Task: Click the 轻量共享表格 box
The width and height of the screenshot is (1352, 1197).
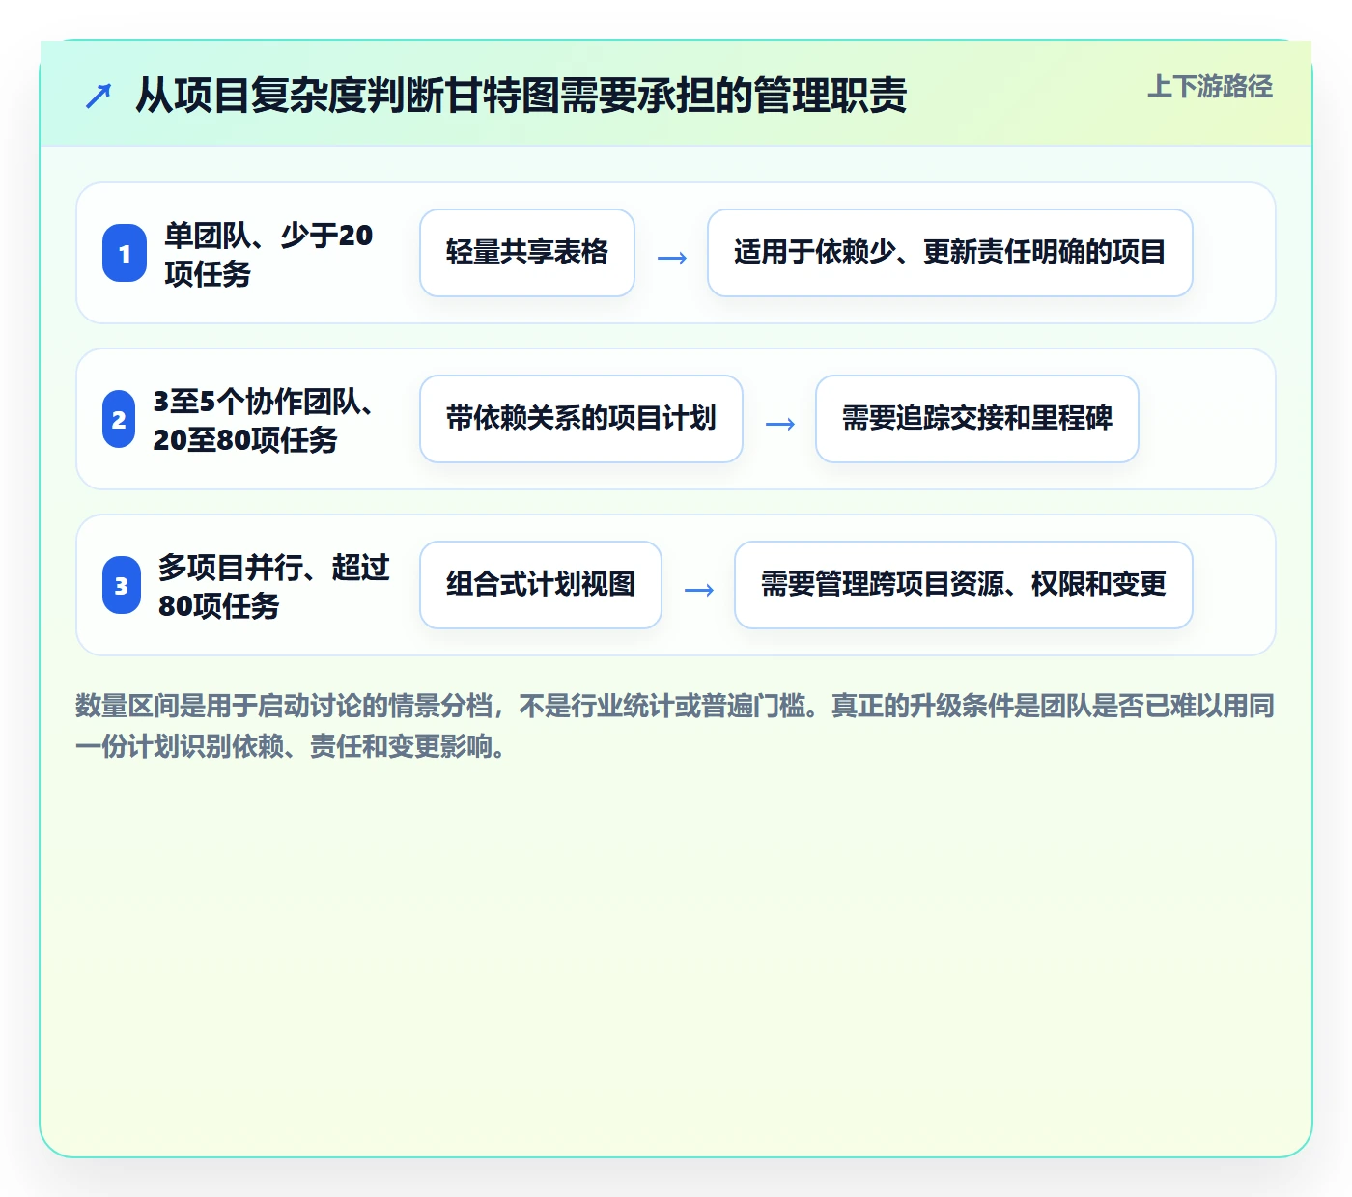Action: (527, 253)
